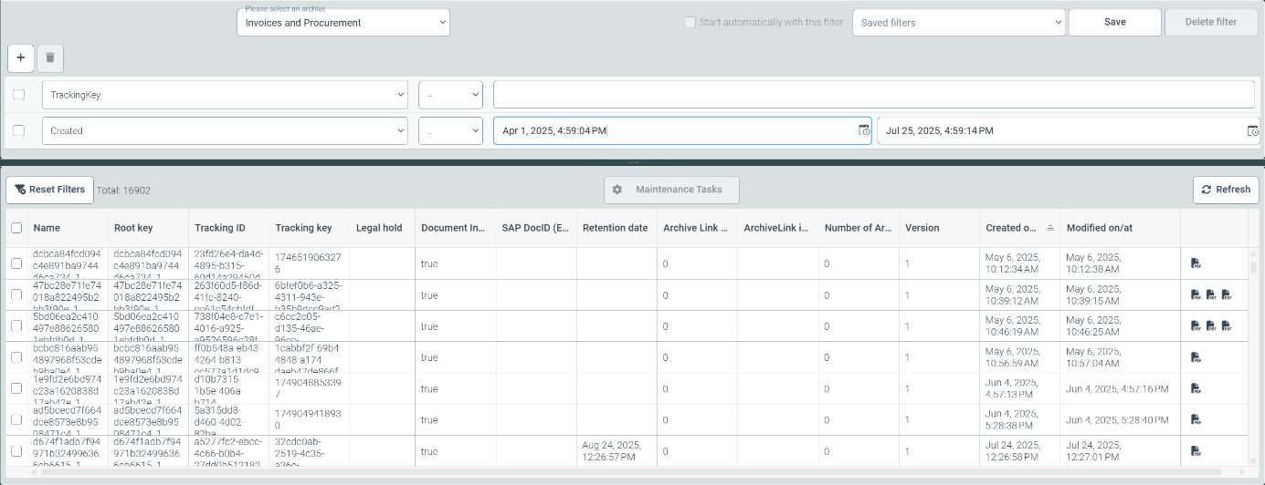
Task: Open the Saved filters dropdown
Action: (958, 23)
